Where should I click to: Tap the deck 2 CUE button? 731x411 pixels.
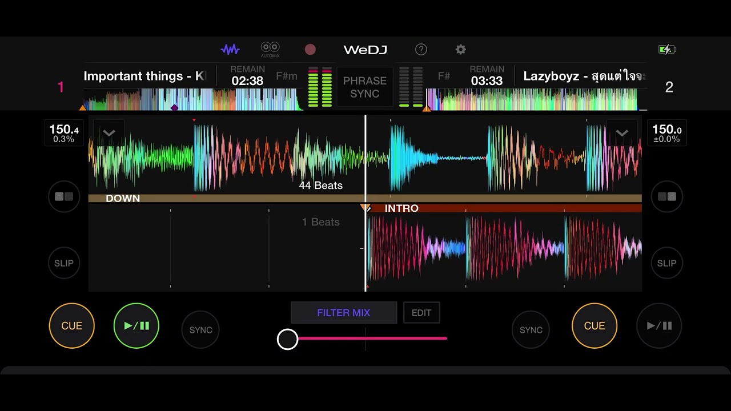tap(595, 326)
